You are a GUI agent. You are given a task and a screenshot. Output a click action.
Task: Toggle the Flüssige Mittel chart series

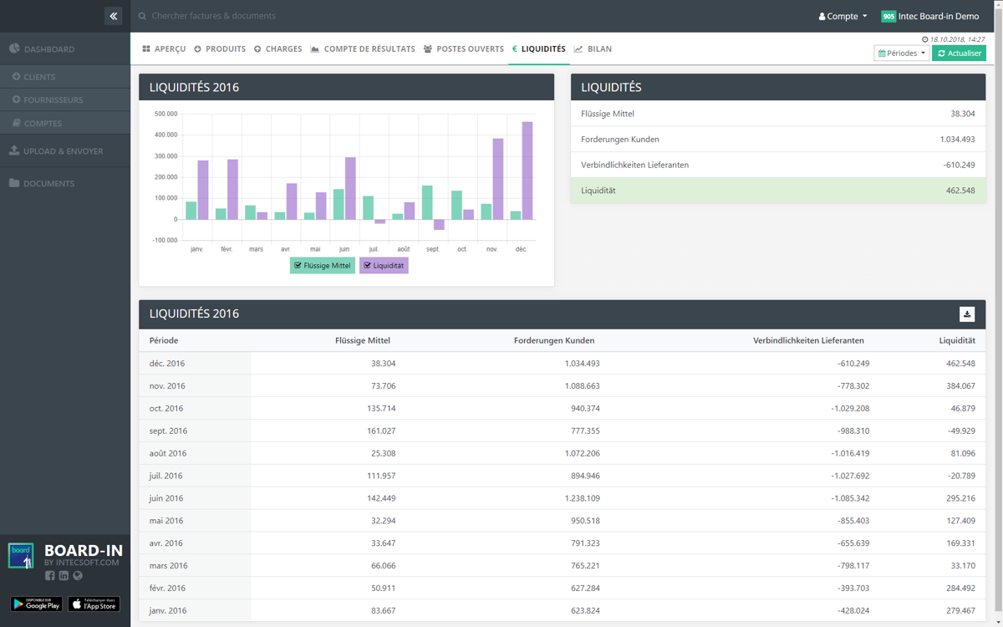[x=323, y=266]
